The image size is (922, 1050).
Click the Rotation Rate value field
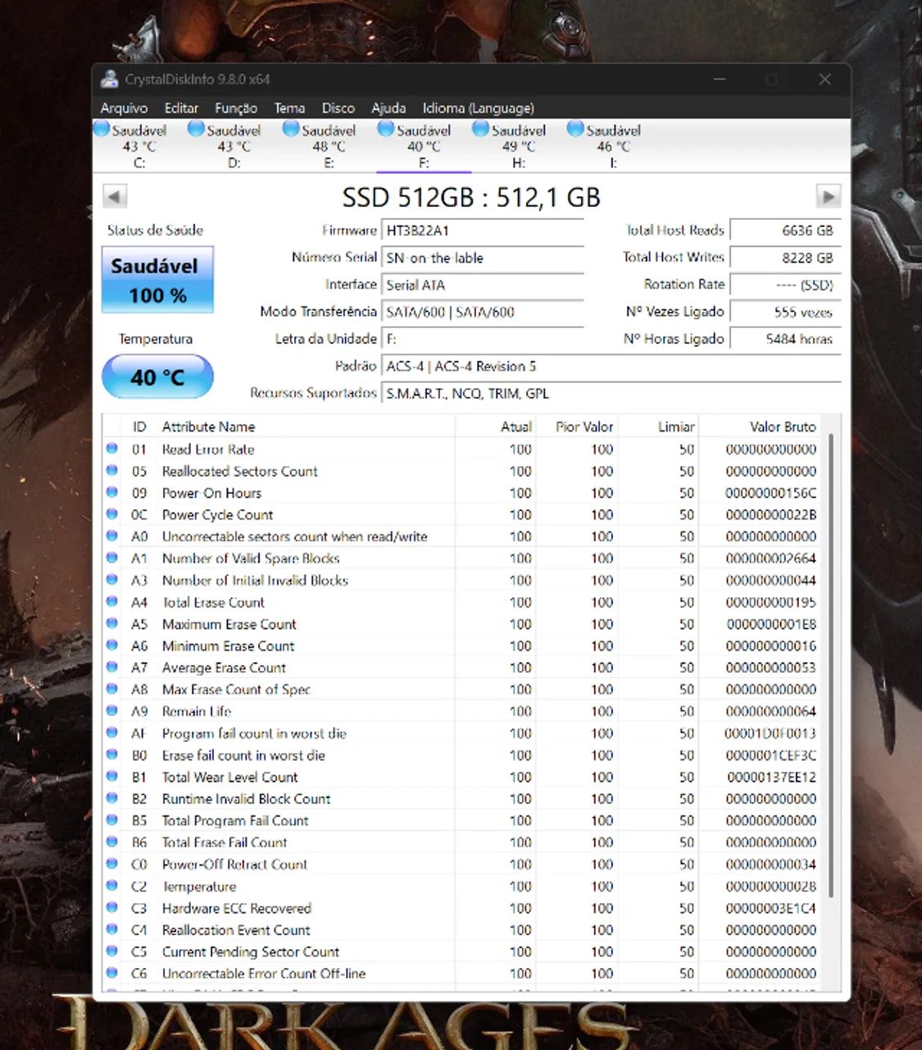coord(785,285)
